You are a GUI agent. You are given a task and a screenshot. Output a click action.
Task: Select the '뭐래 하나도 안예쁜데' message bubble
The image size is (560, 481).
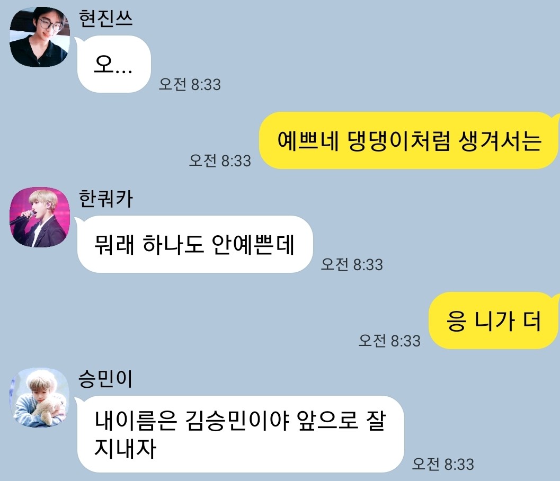[194, 244]
